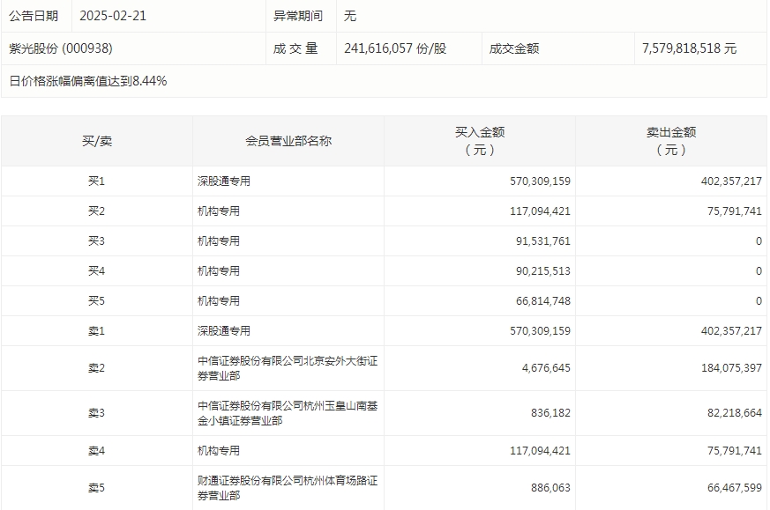Viewport: 770px width, 510px height.
Task: Select 402,357,217 in the 卖1 row
Action: point(731,331)
